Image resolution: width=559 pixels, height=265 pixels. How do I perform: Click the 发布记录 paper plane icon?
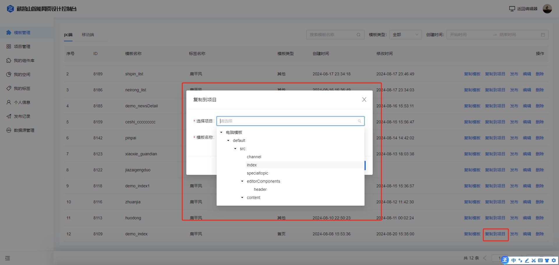click(9, 116)
